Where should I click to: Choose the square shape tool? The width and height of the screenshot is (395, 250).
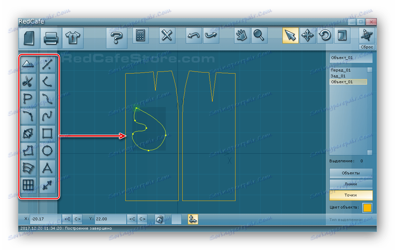pos(47,133)
